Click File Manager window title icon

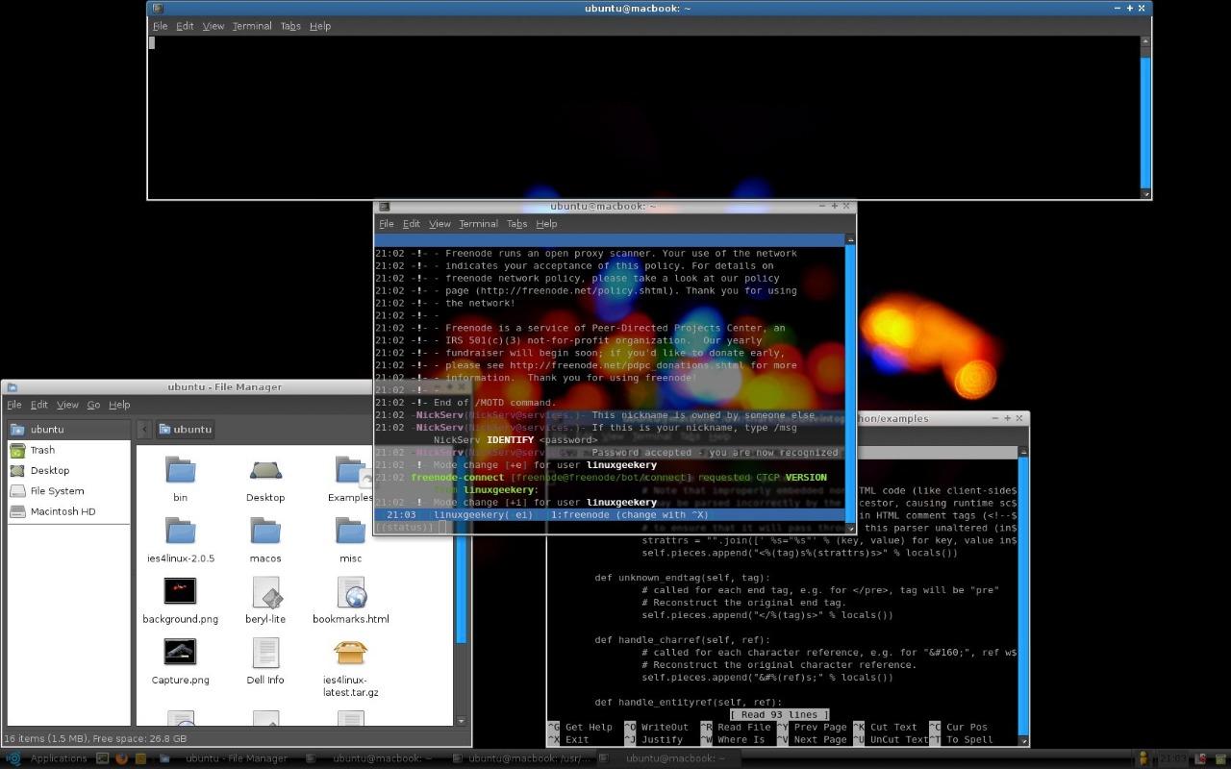point(12,387)
